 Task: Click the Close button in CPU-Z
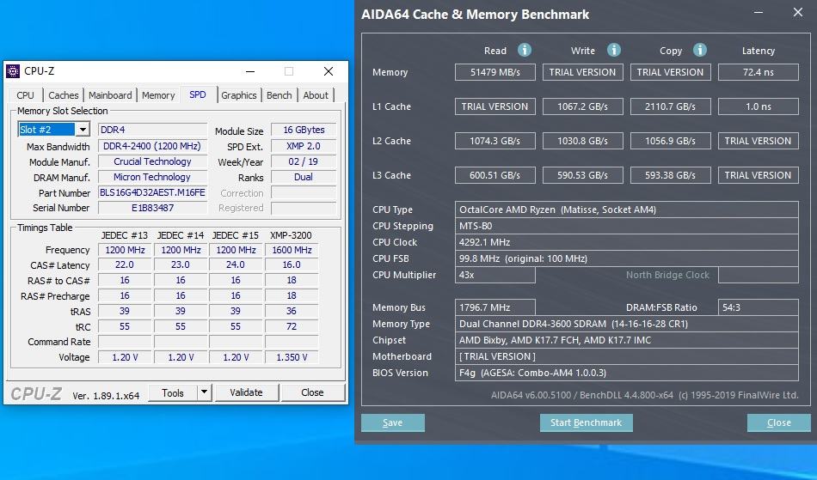pyautogui.click(x=313, y=392)
